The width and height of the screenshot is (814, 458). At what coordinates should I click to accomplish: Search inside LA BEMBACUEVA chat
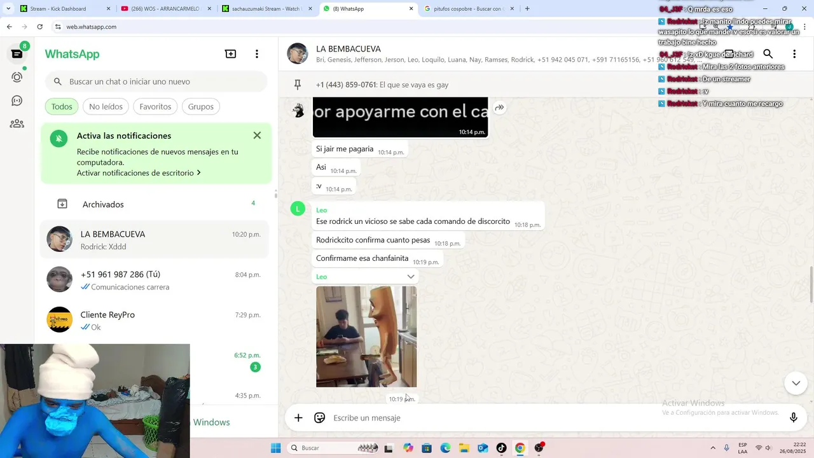pos(768,54)
